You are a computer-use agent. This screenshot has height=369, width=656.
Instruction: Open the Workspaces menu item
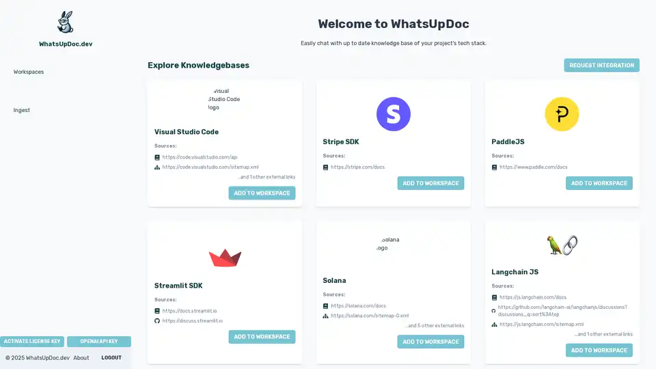coord(29,72)
